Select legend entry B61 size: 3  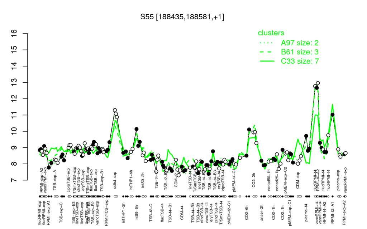pos(300,52)
